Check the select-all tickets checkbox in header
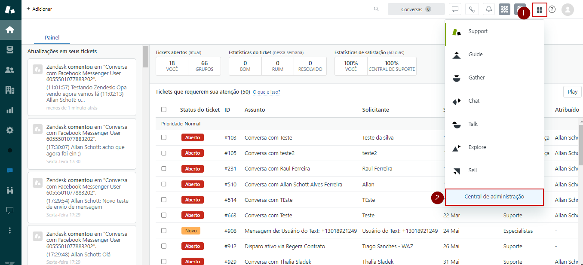Viewport: 583px width, 265px height. pos(163,110)
